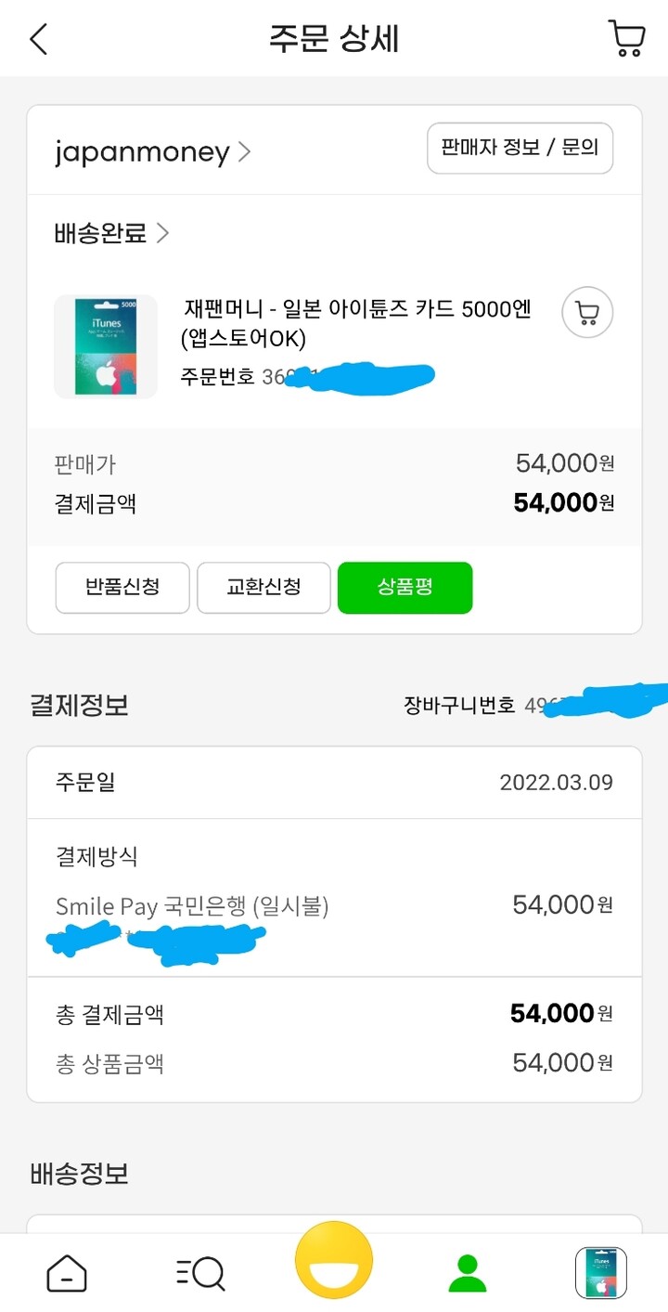
Task: Add iTunes card to cart icon
Action: (587, 315)
